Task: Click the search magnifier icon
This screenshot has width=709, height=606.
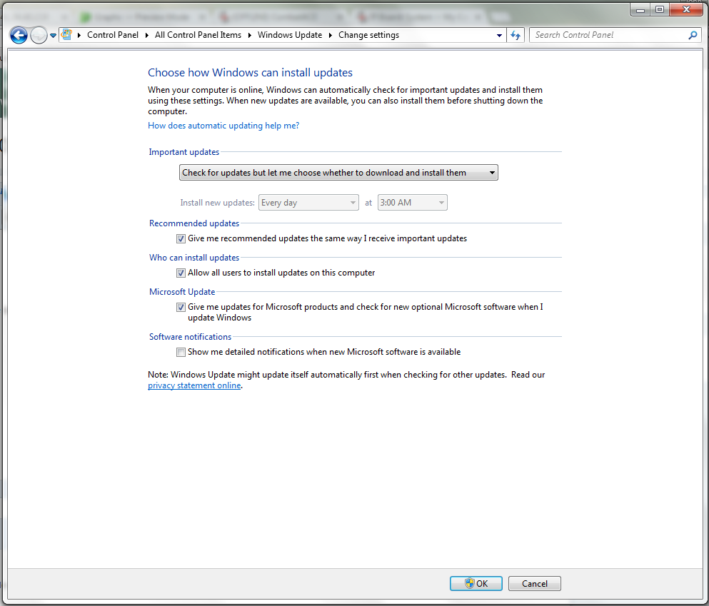Action: 693,35
